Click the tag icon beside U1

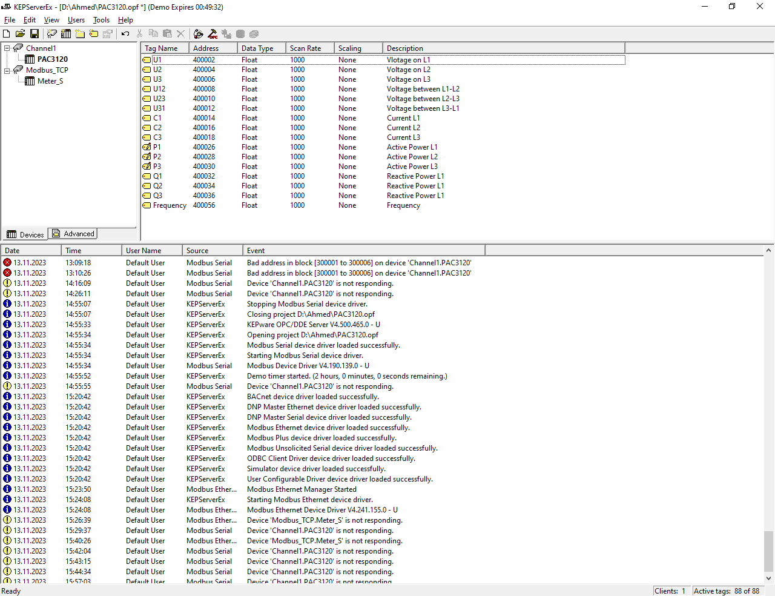click(147, 60)
